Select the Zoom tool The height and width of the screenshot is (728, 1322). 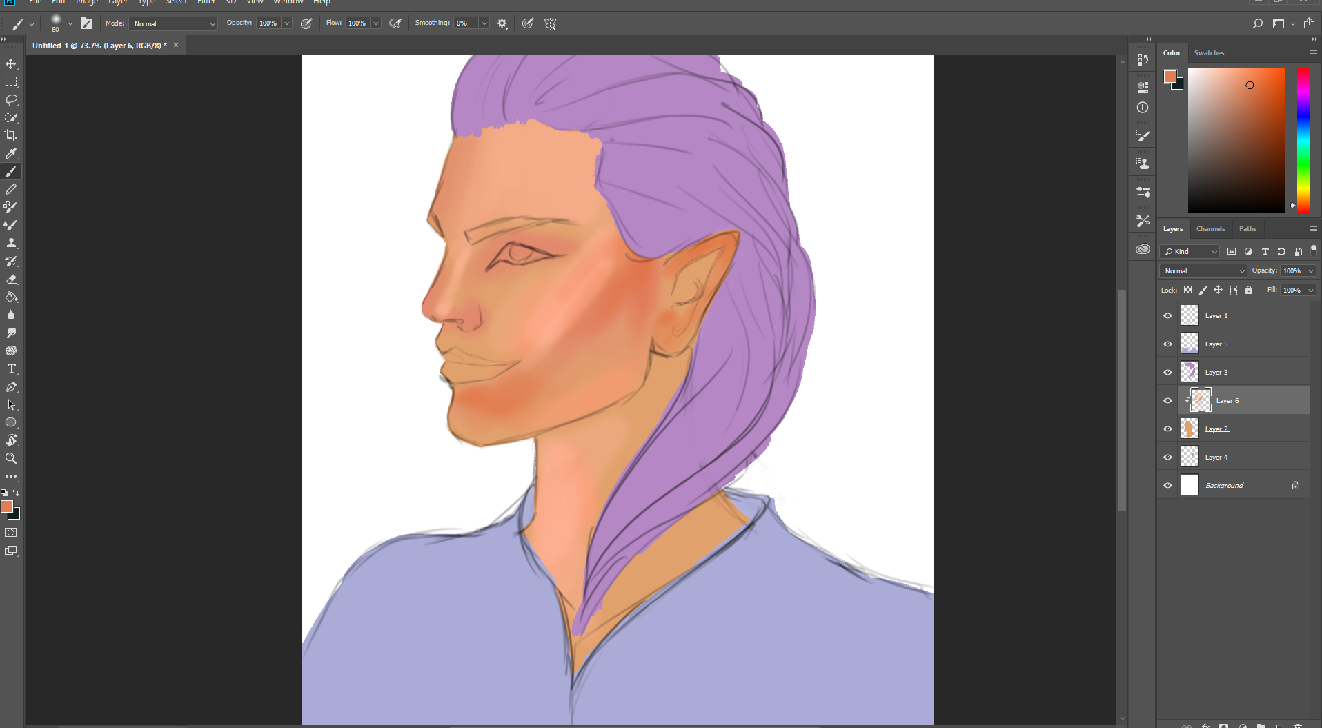pos(11,458)
